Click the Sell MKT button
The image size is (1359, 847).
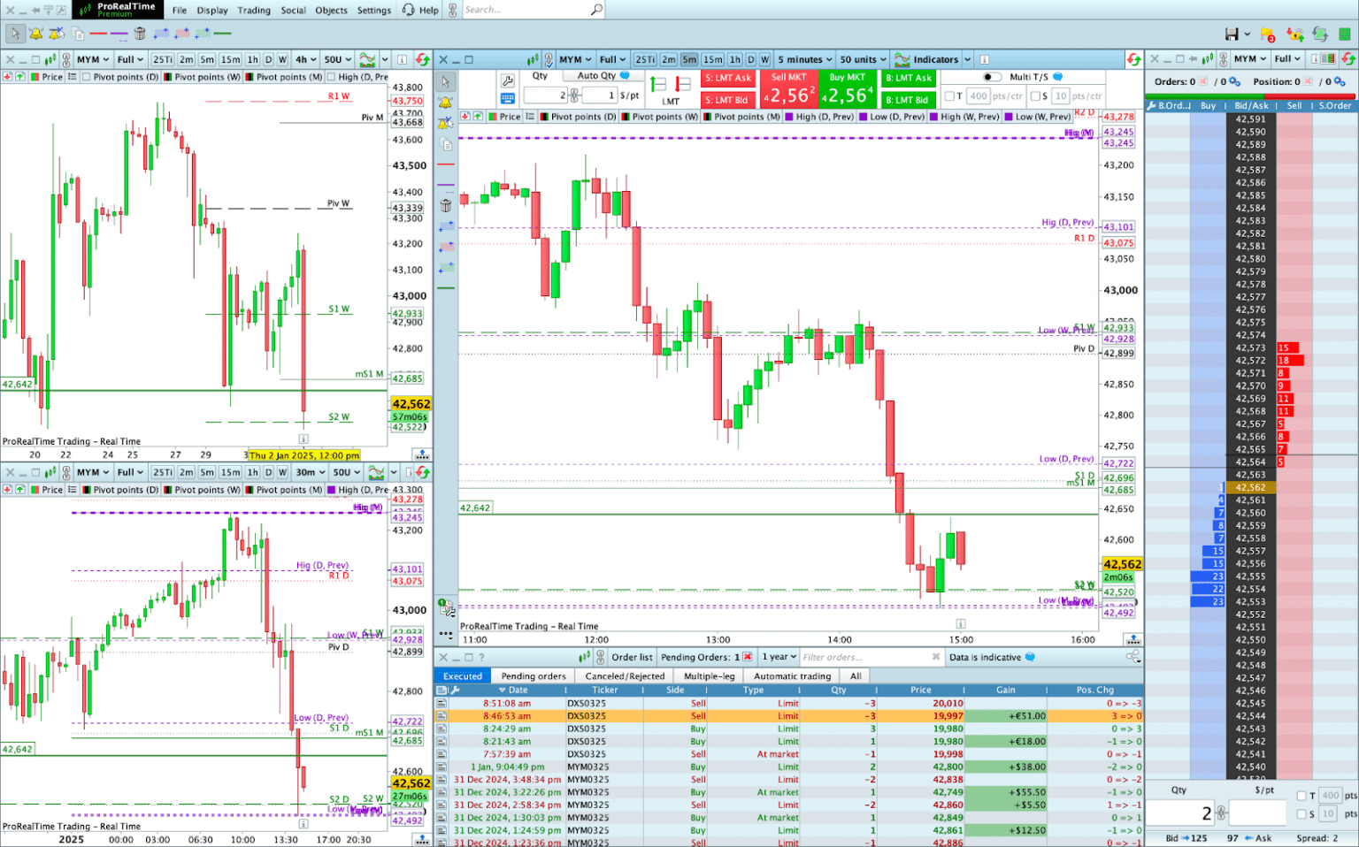[x=789, y=88]
